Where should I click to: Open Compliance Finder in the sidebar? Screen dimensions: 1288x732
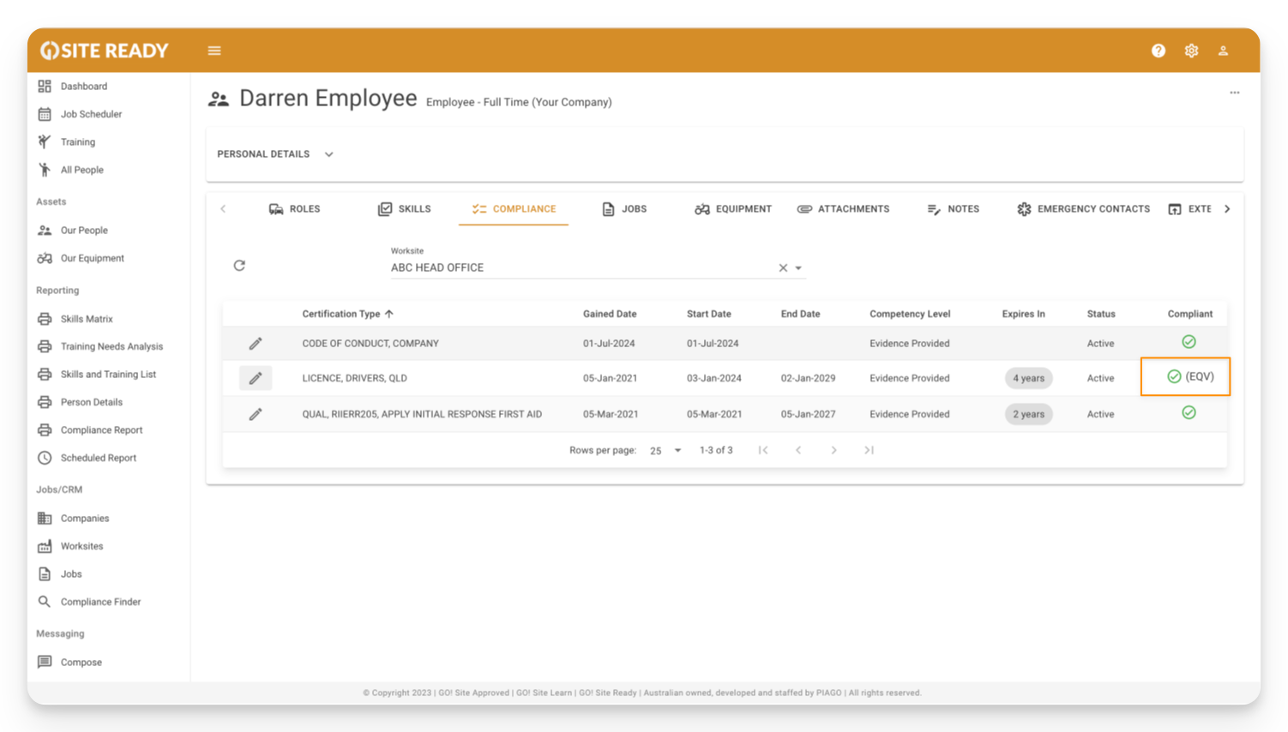point(100,602)
